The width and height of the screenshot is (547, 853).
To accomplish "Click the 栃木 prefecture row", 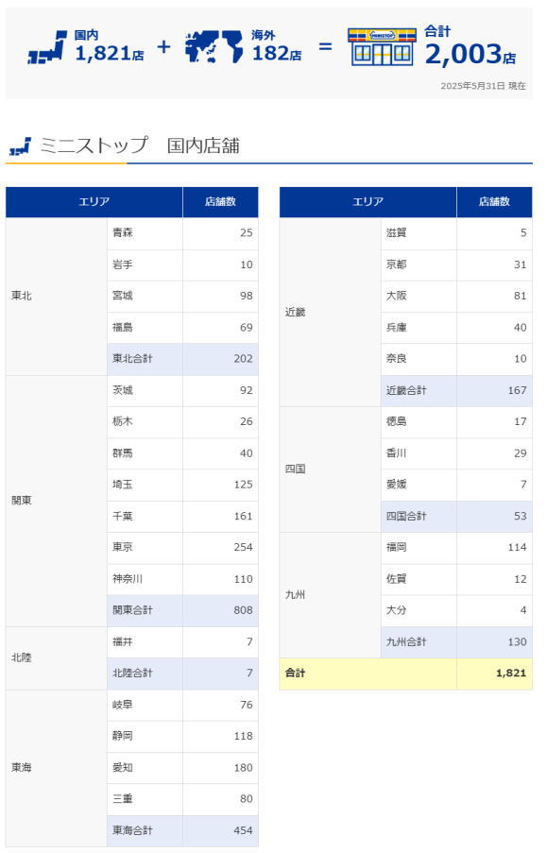I will point(182,421).
